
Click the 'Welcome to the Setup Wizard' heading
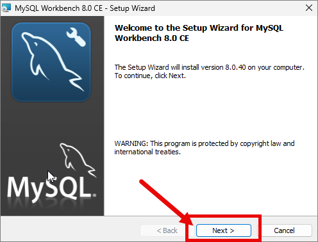(199, 33)
